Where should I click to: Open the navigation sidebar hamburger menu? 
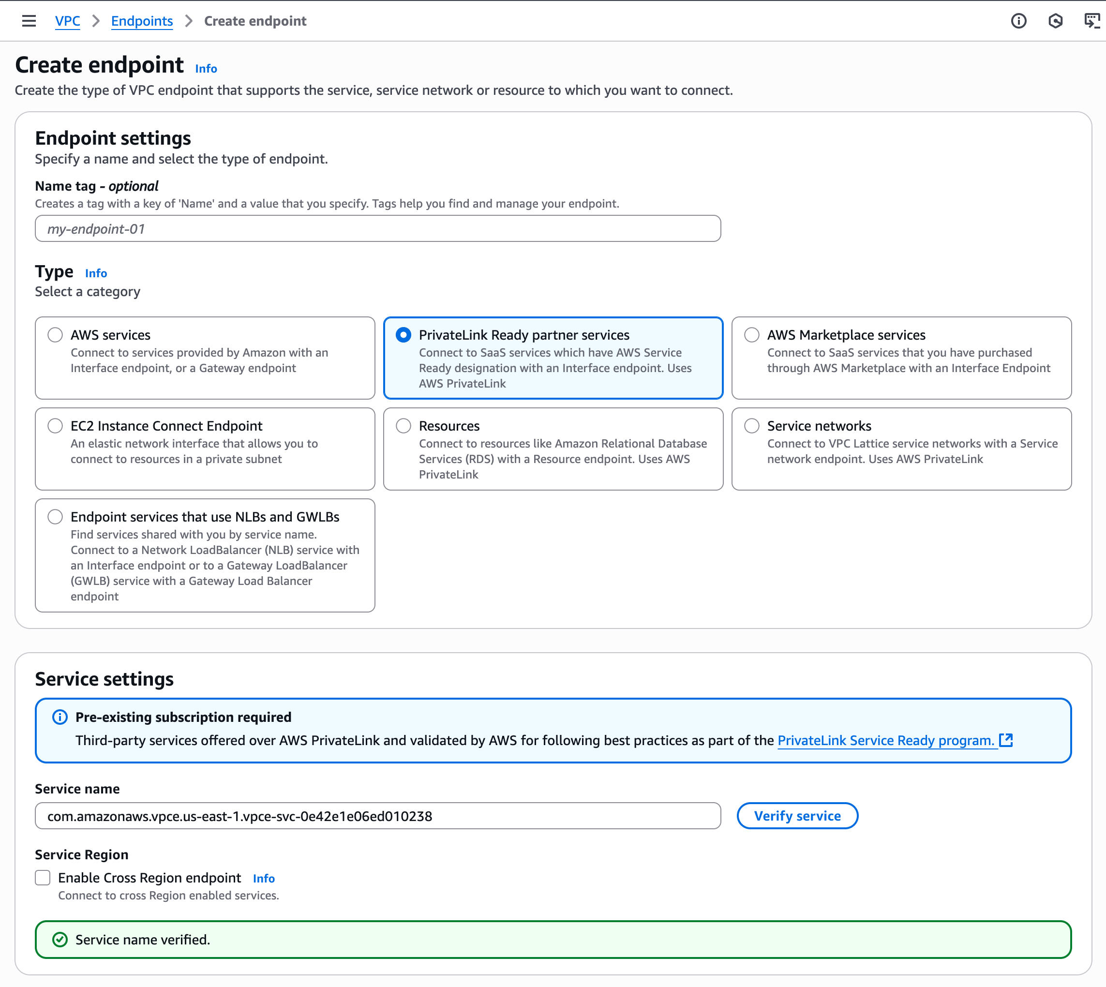click(29, 21)
